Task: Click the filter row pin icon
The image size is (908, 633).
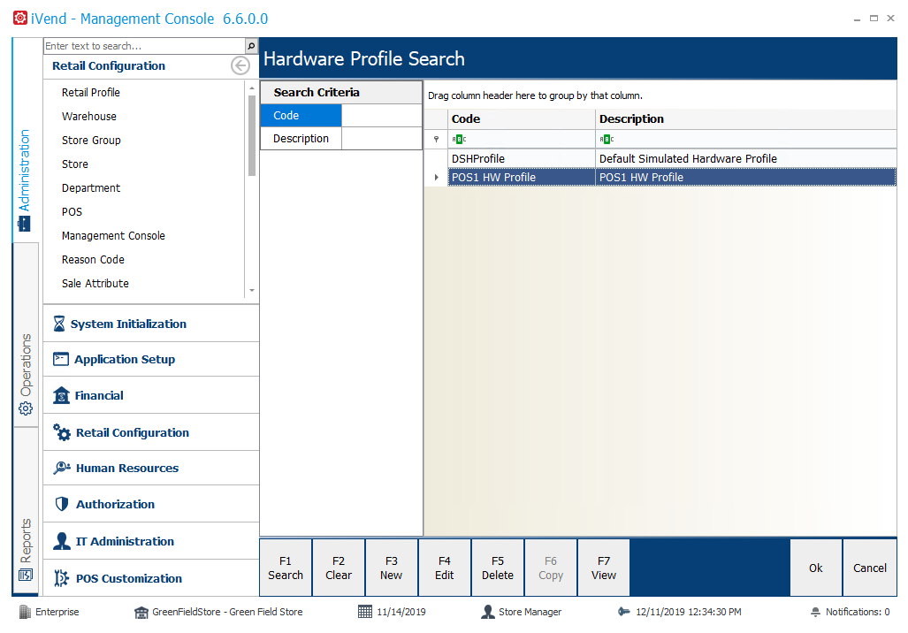Action: [x=436, y=139]
